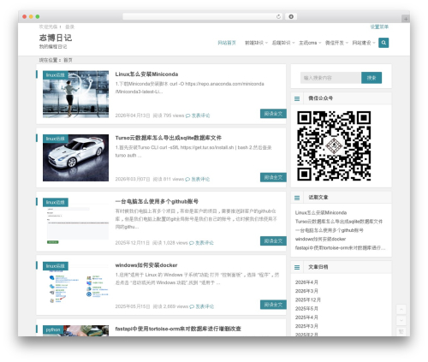Click linux category tag on Miniconda post

coord(56,75)
